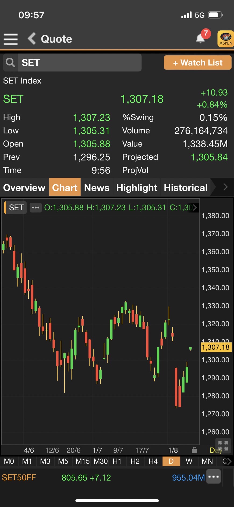The image size is (234, 507).
Task: Reveal more timeframe options arrow
Action: (229, 461)
